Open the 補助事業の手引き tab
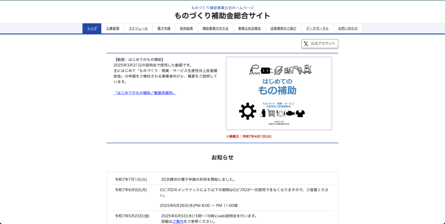 click(x=215, y=28)
